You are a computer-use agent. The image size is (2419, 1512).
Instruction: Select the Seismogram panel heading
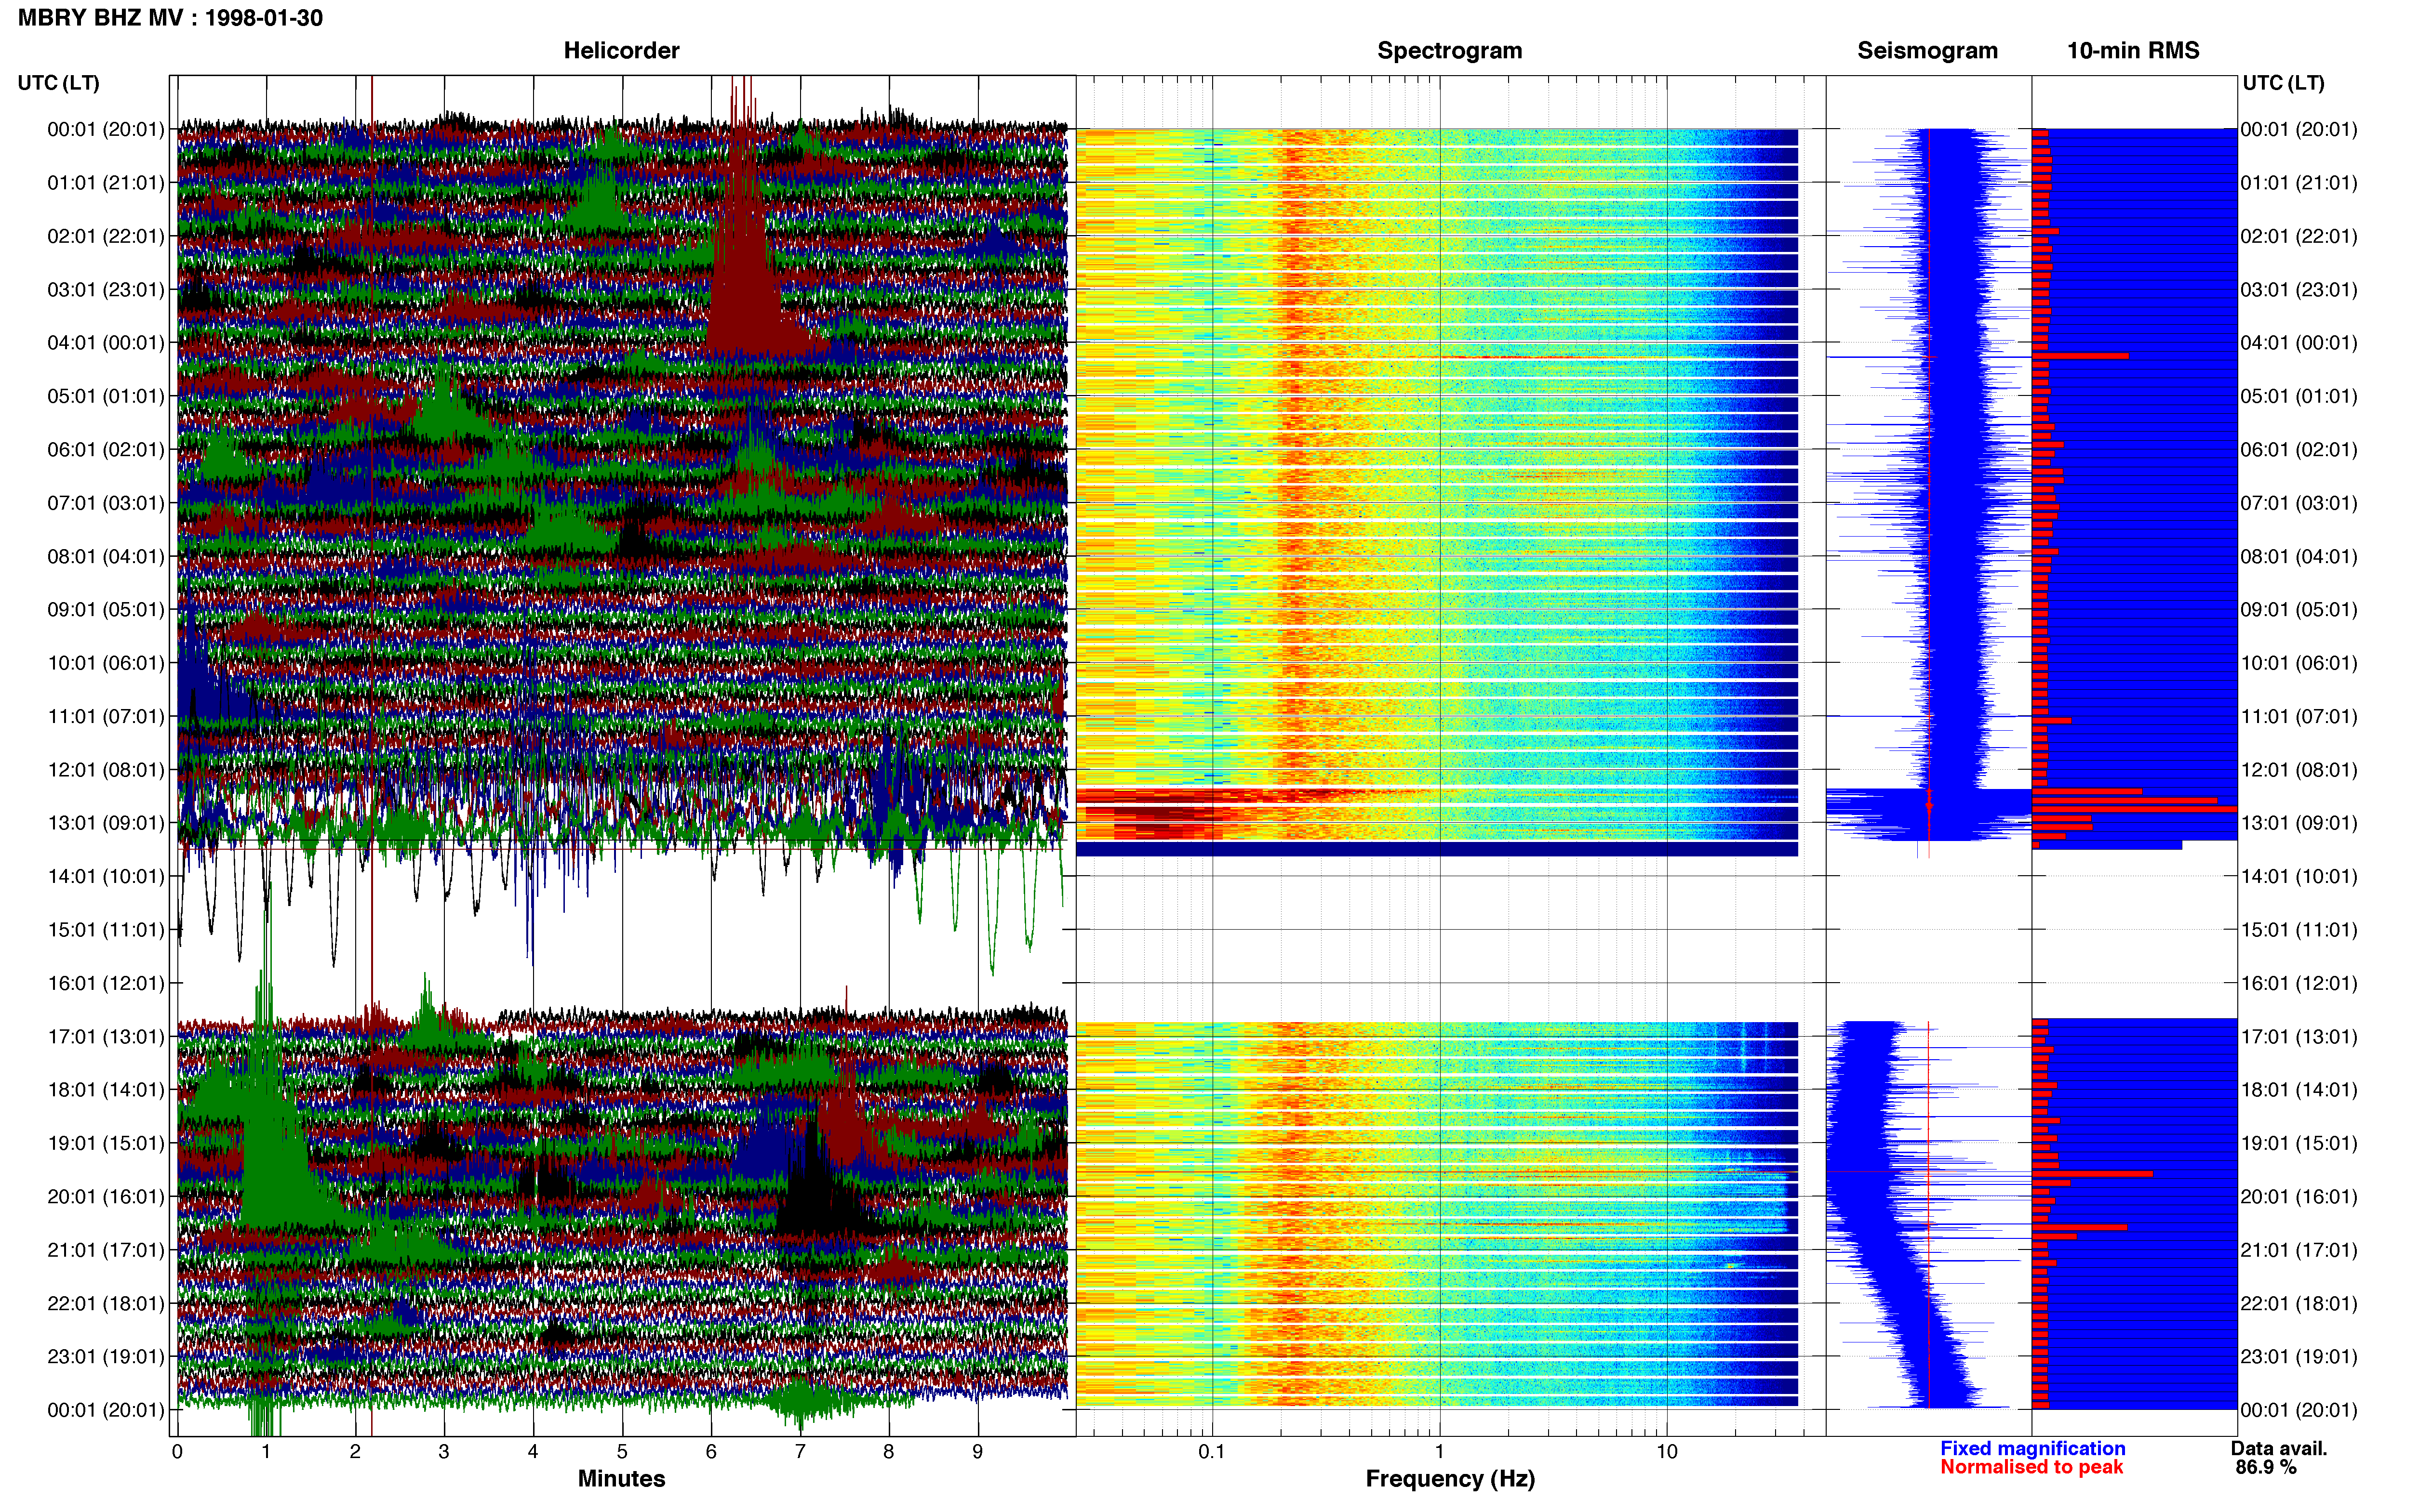point(1927,51)
